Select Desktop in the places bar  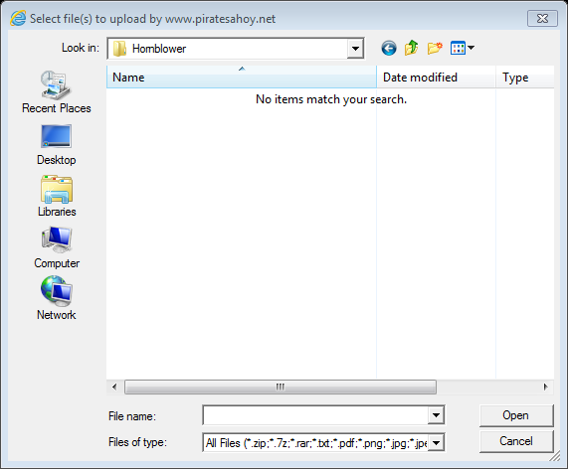coord(56,145)
